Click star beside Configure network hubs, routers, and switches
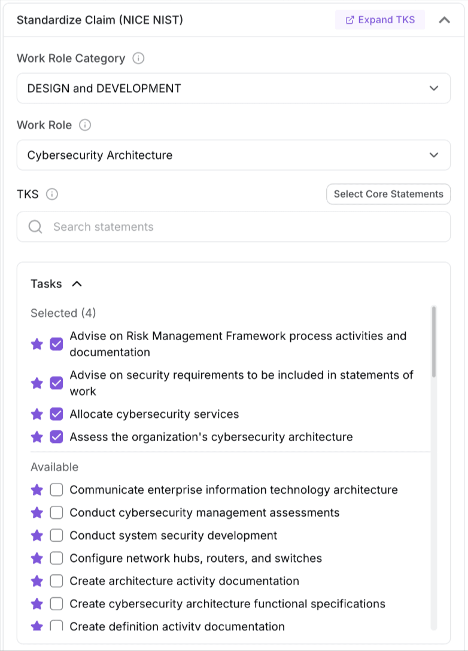This screenshot has height=651, width=468. [37, 558]
